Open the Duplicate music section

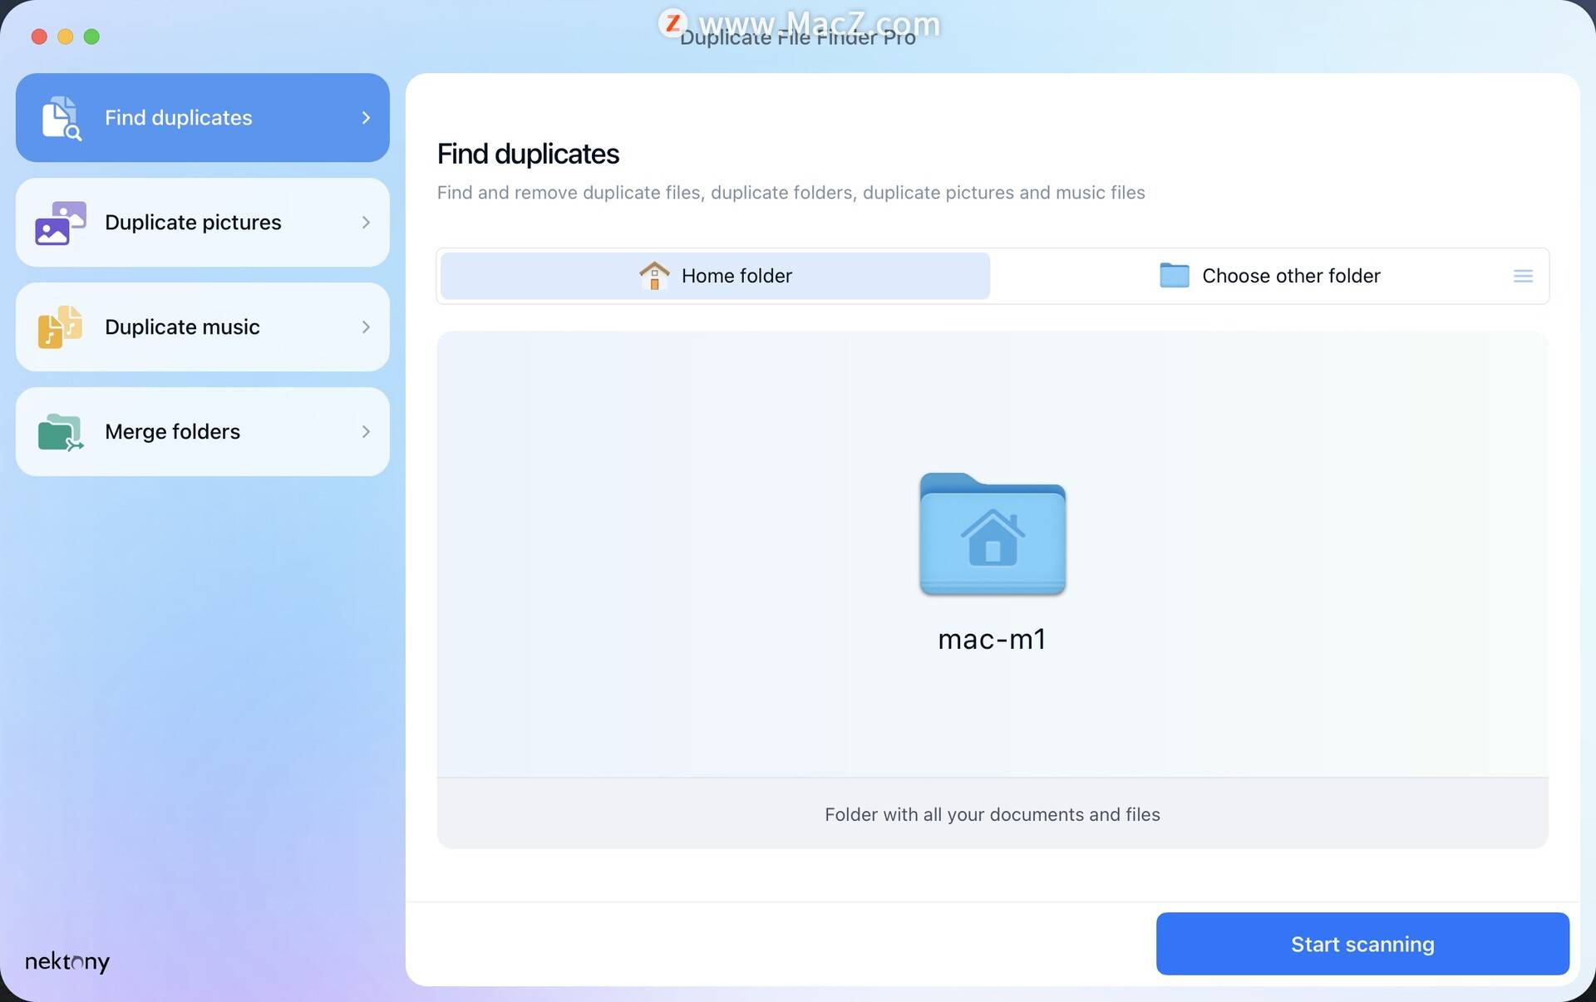point(202,326)
